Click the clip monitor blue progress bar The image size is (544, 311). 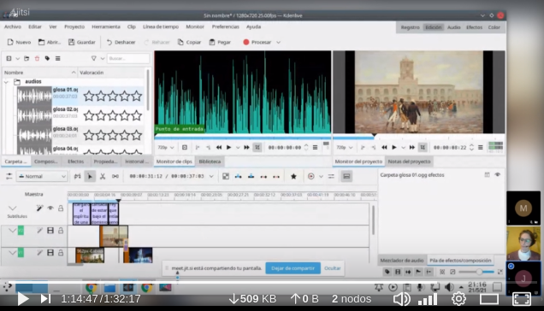coord(243,138)
